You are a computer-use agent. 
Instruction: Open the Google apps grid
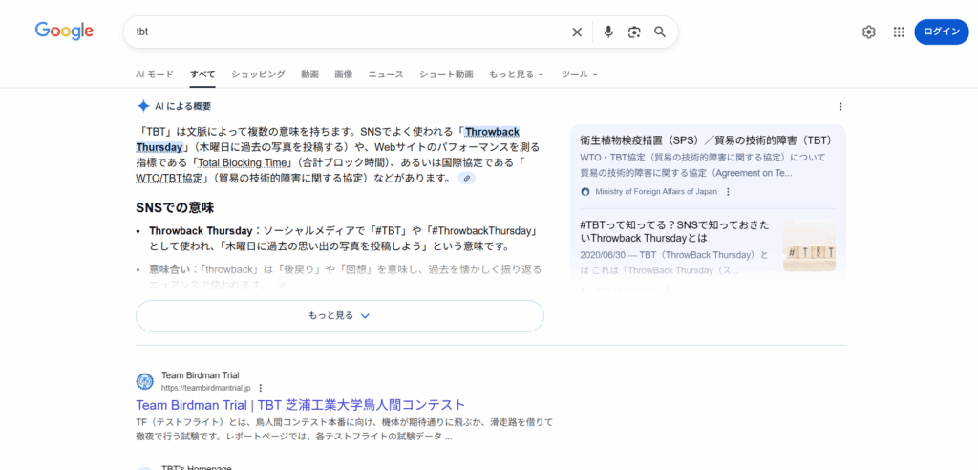(899, 32)
